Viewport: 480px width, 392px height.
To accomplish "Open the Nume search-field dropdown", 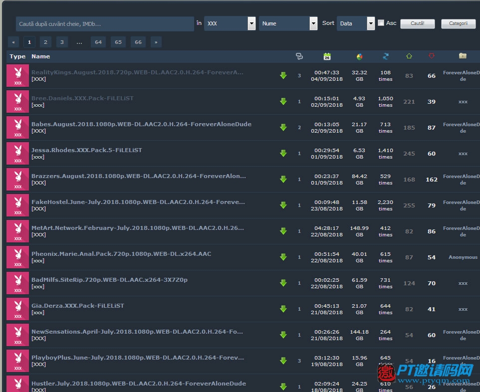I will pos(288,23).
